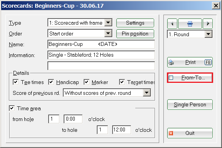
Task: Click the Information text field
Action: pyautogui.click(x=101, y=55)
